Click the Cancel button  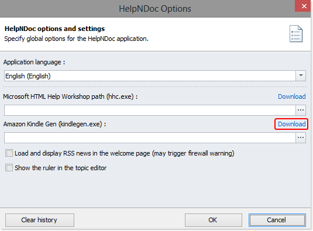277,220
